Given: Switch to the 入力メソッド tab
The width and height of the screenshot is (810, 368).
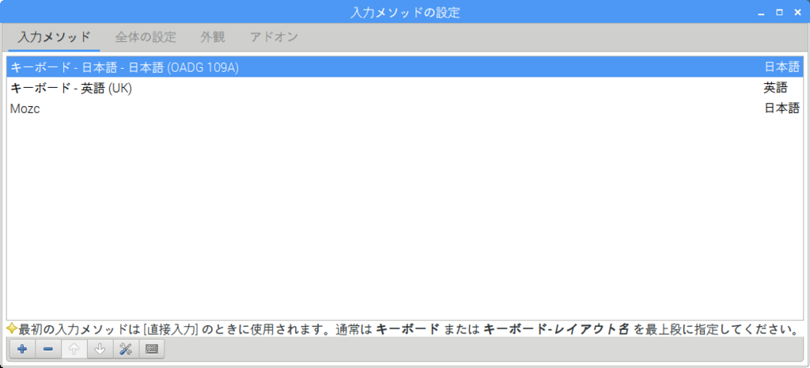Looking at the screenshot, I should click(x=55, y=37).
